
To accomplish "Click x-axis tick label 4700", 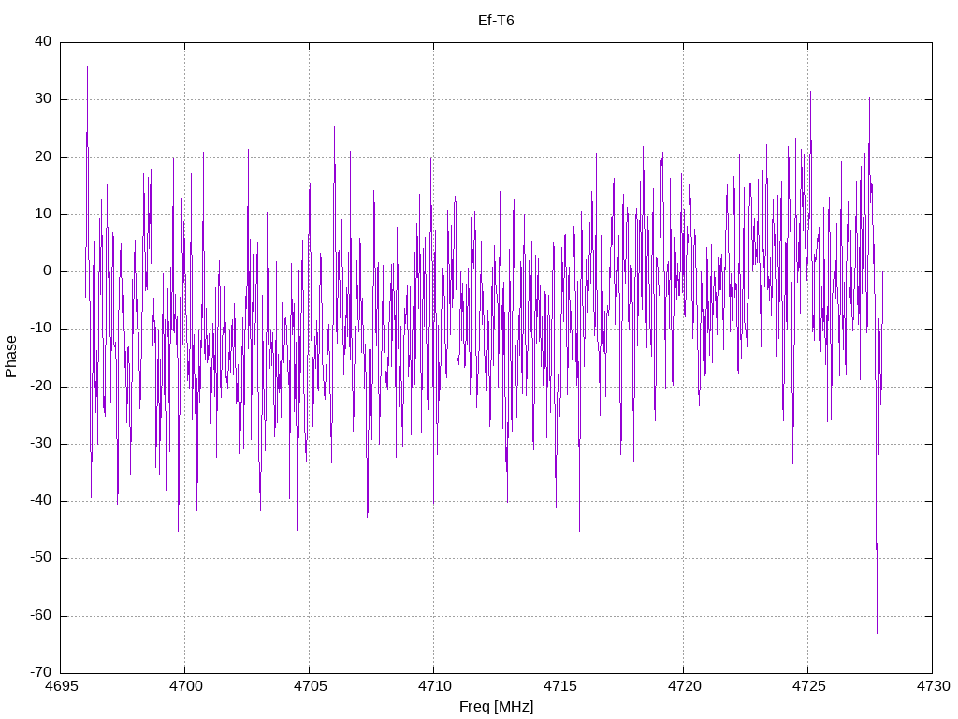I will click(x=185, y=686).
